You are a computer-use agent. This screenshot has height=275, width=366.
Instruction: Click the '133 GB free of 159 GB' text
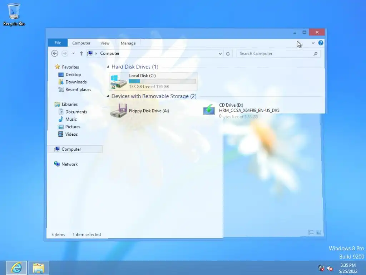pos(149,87)
